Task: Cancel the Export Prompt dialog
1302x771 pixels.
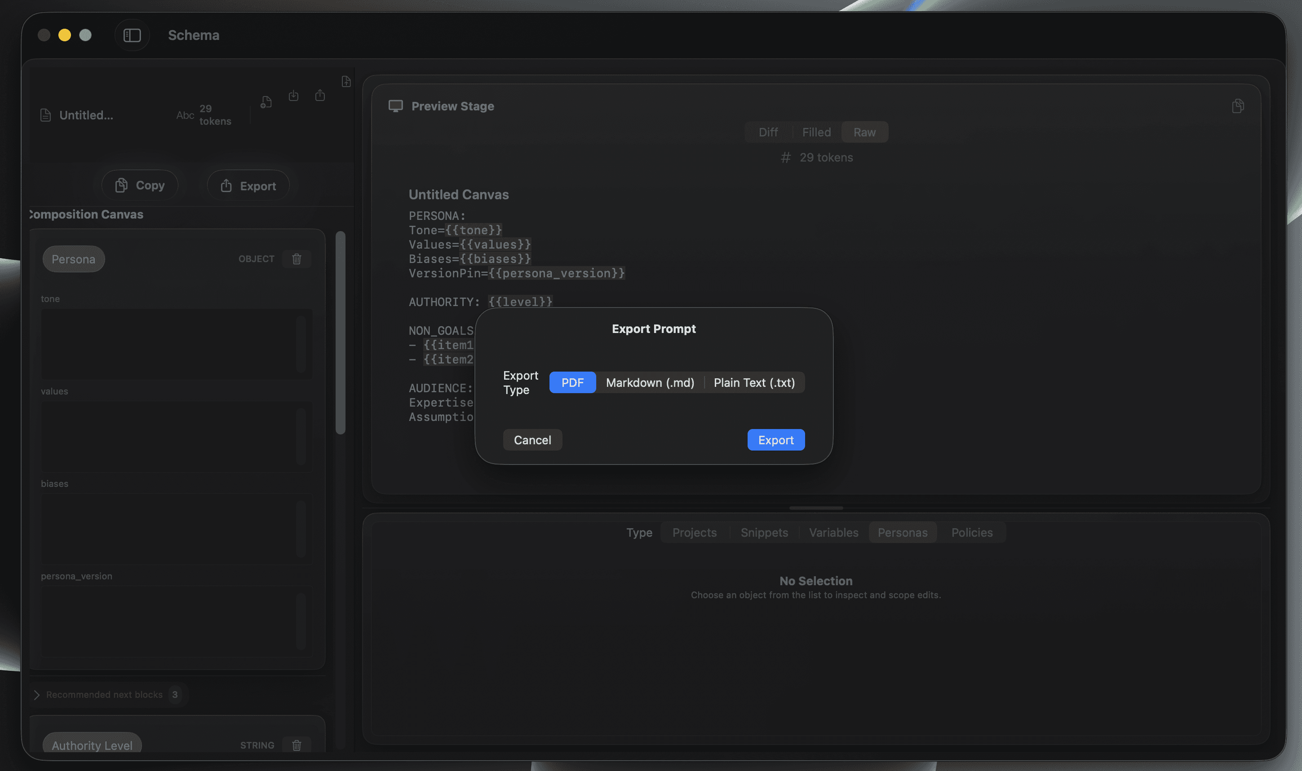Action: pyautogui.click(x=532, y=440)
